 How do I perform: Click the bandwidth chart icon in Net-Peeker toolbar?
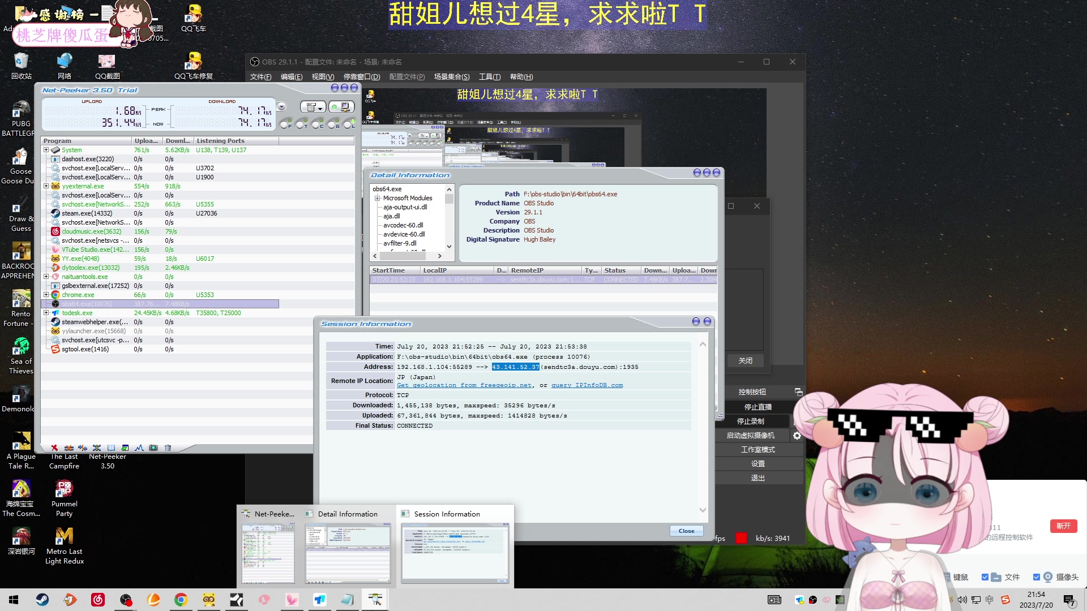139,448
